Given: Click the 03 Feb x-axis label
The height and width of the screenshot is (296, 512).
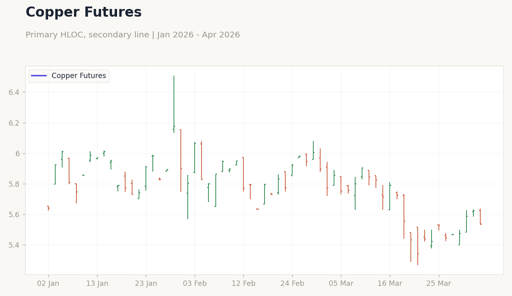Looking at the screenshot, I should (195, 284).
